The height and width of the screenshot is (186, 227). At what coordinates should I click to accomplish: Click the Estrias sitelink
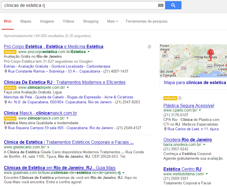click(x=9, y=66)
